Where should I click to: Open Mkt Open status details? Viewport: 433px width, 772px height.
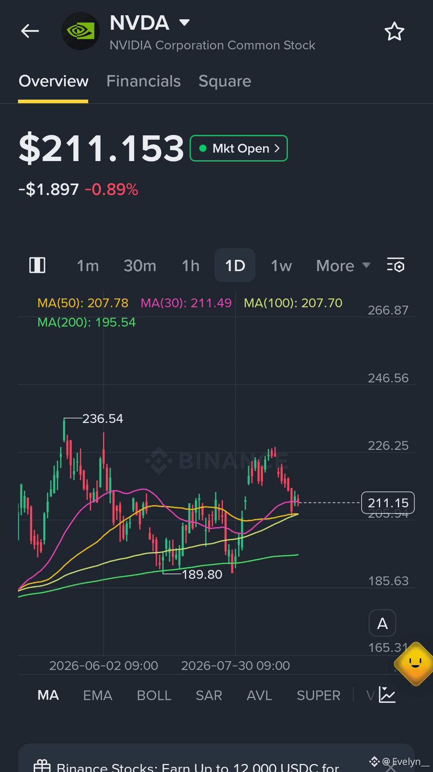(239, 148)
